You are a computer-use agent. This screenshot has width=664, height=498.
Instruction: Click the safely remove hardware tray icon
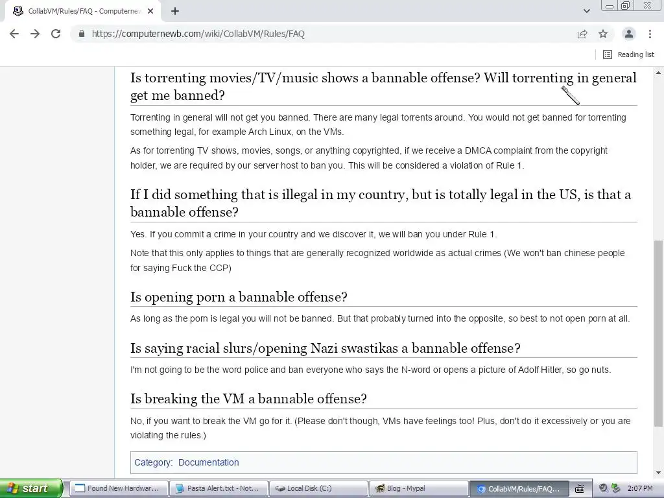[x=616, y=488]
